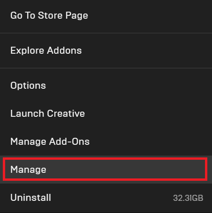Open the Options menu item

[x=106, y=85]
